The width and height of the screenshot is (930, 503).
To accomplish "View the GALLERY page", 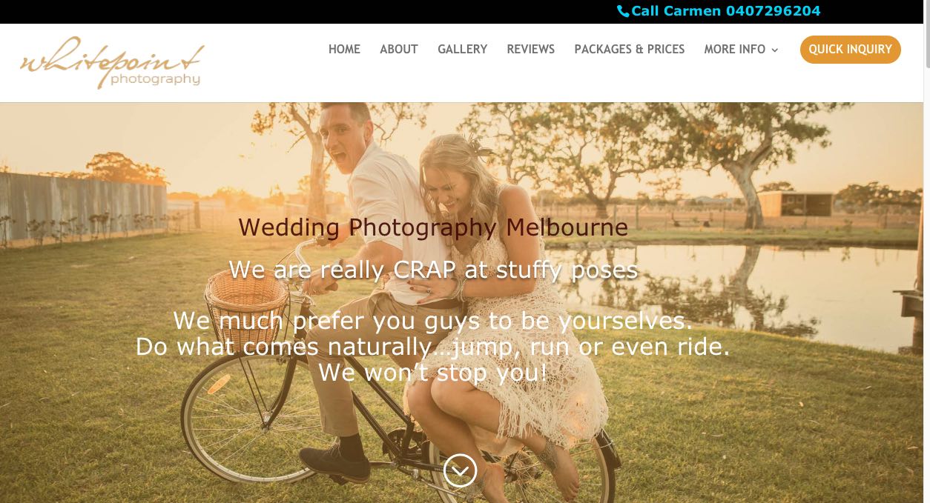I will coord(462,50).
